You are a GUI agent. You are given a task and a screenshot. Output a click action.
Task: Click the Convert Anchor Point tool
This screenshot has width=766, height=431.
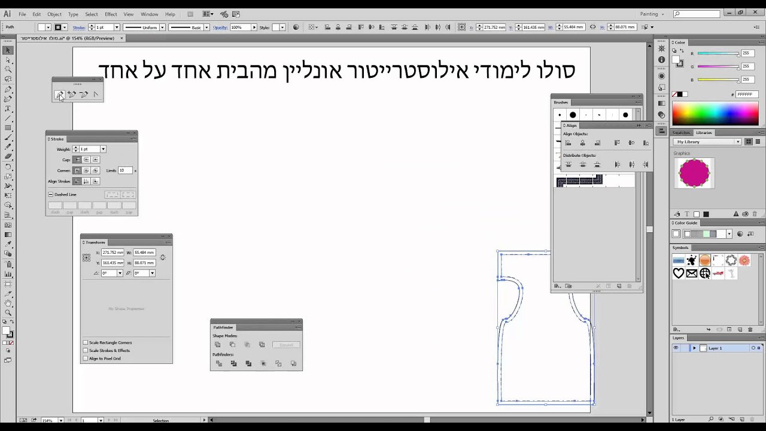[96, 94]
